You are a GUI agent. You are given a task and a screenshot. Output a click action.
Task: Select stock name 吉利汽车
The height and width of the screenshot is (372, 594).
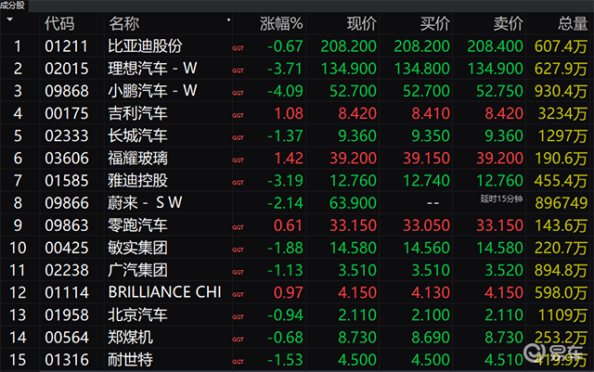coord(137,113)
